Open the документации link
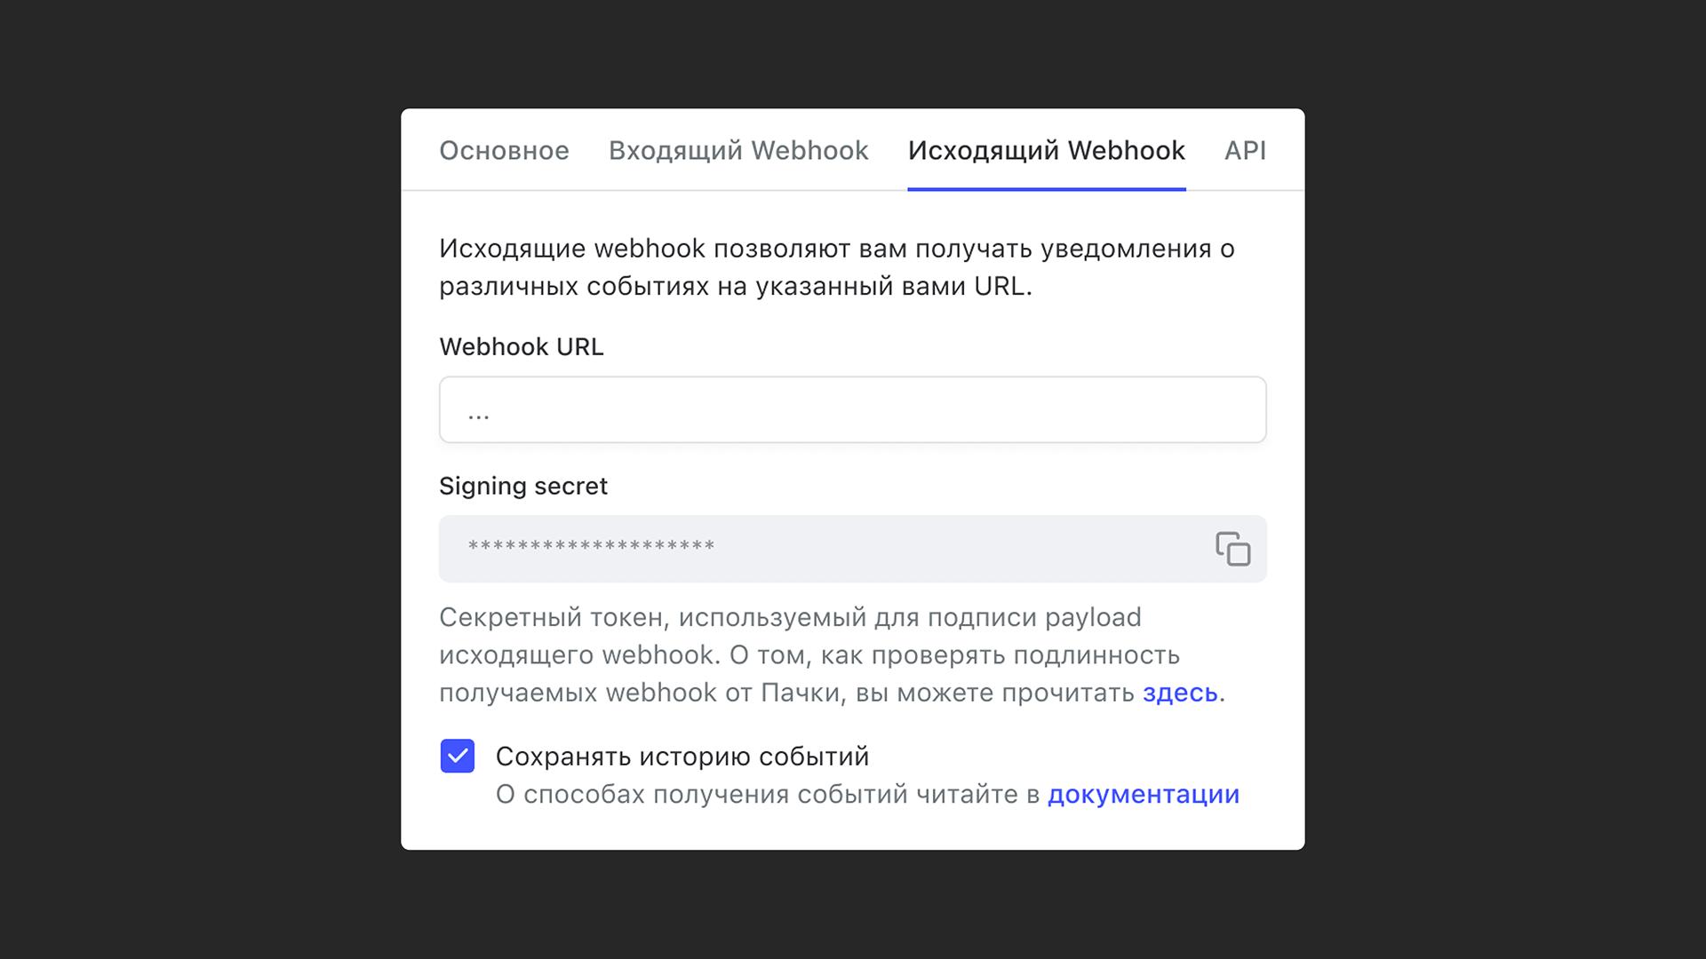The image size is (1706, 959). [x=1143, y=794]
